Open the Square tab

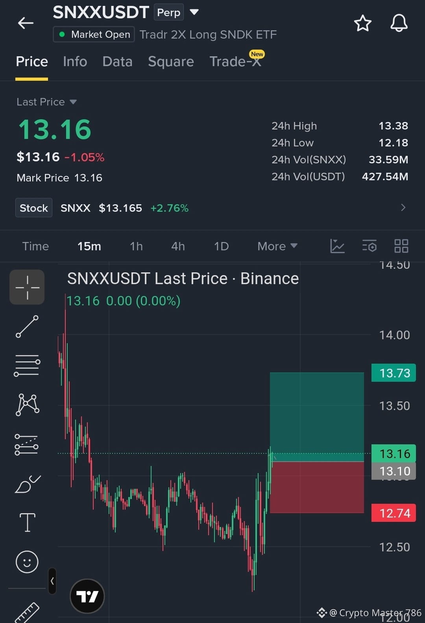click(x=171, y=61)
